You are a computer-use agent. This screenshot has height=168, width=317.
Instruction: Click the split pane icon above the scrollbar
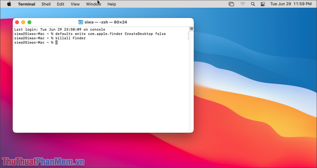coord(192,29)
